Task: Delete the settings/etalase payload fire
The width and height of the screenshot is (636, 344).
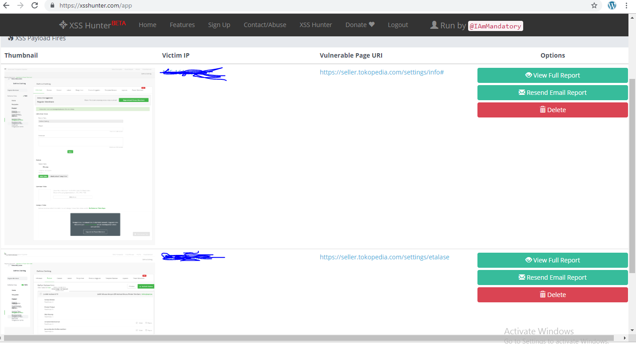Action: [x=553, y=295]
